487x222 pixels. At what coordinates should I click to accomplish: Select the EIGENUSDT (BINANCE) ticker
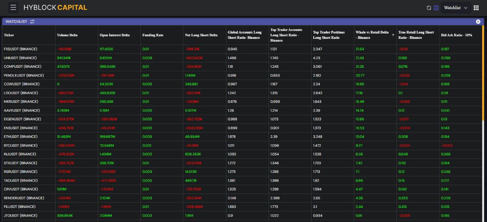click(22, 119)
